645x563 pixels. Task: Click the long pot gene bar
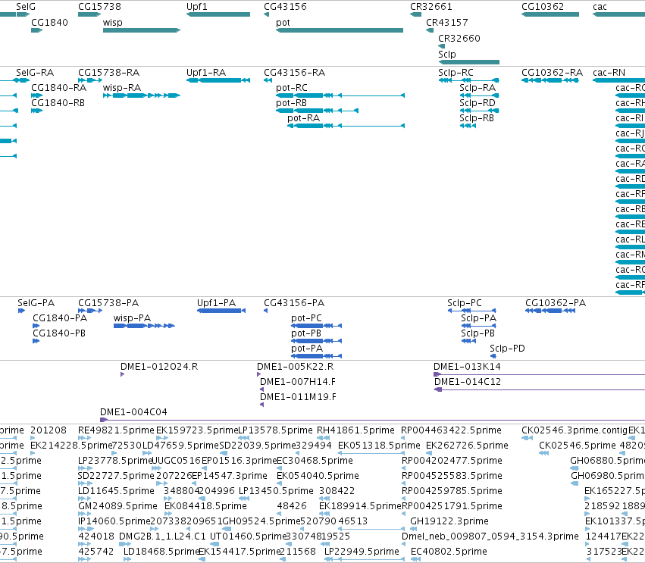340,30
